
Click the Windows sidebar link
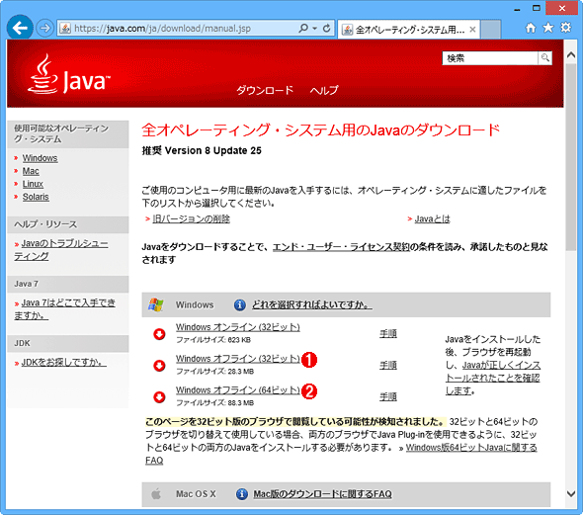pos(40,158)
